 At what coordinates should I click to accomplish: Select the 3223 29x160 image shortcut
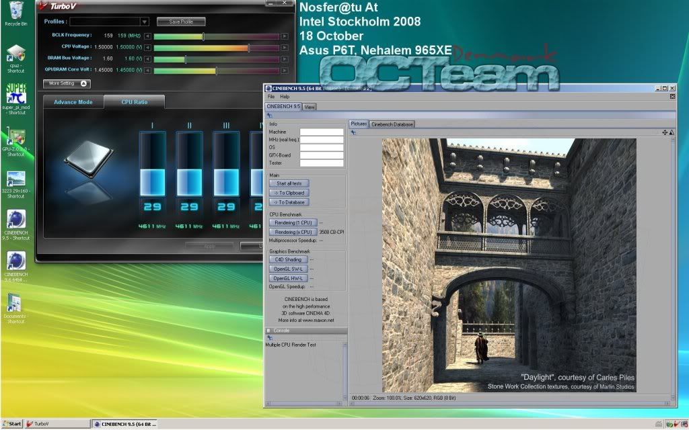pos(16,184)
